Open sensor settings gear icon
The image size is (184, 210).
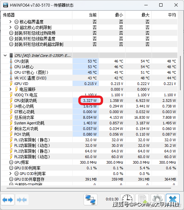[x=158, y=199]
